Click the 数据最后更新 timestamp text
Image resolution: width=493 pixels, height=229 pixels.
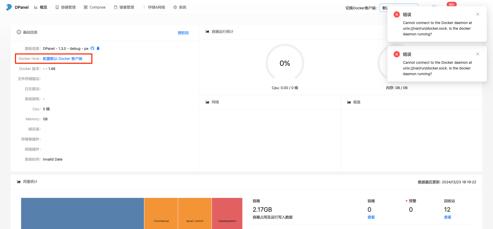(x=447, y=182)
